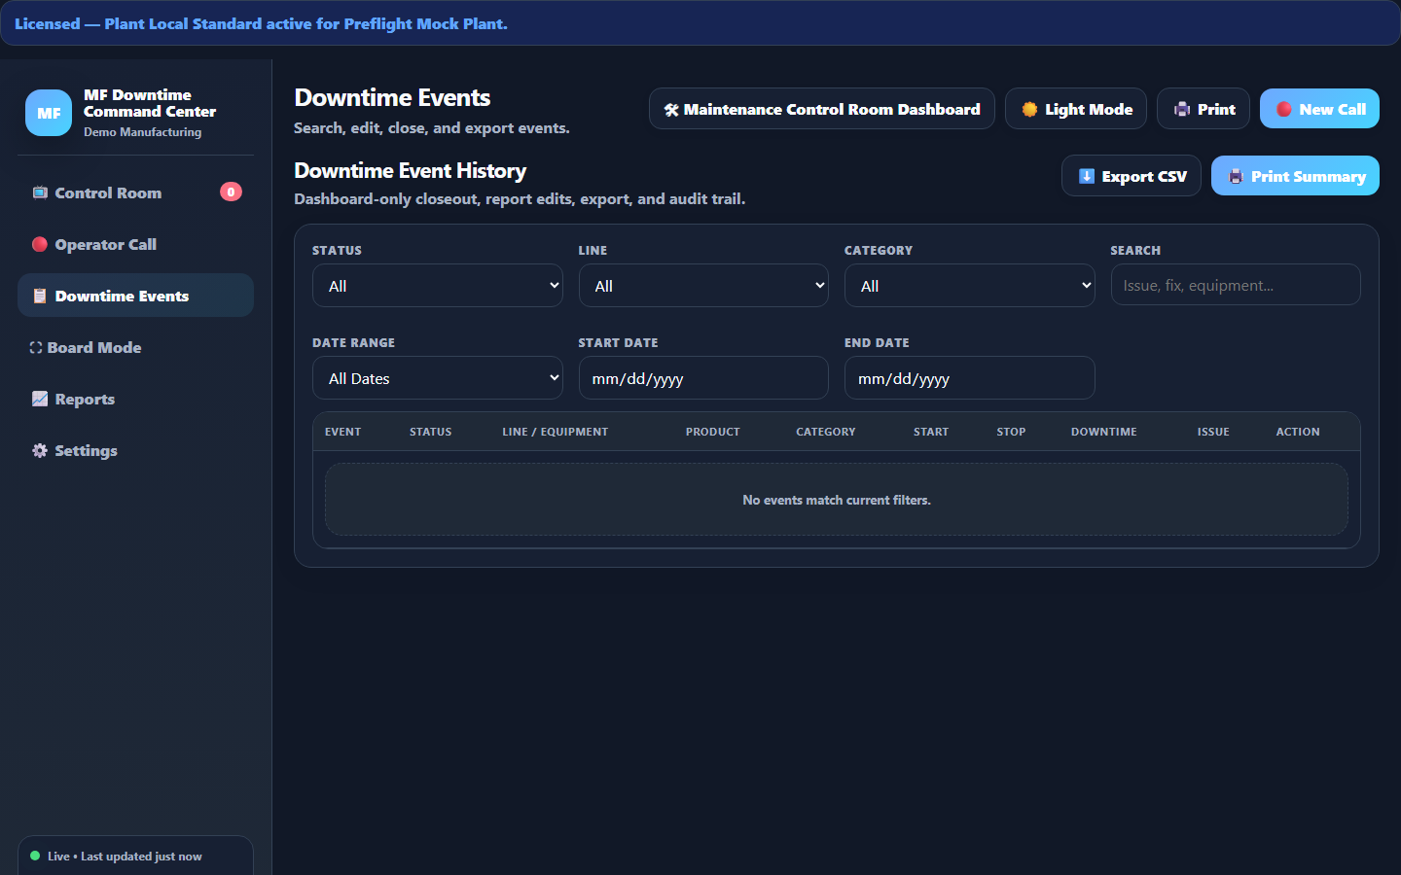This screenshot has width=1401, height=875.
Task: Click the printer icon on Print Summary
Action: [x=1236, y=176]
